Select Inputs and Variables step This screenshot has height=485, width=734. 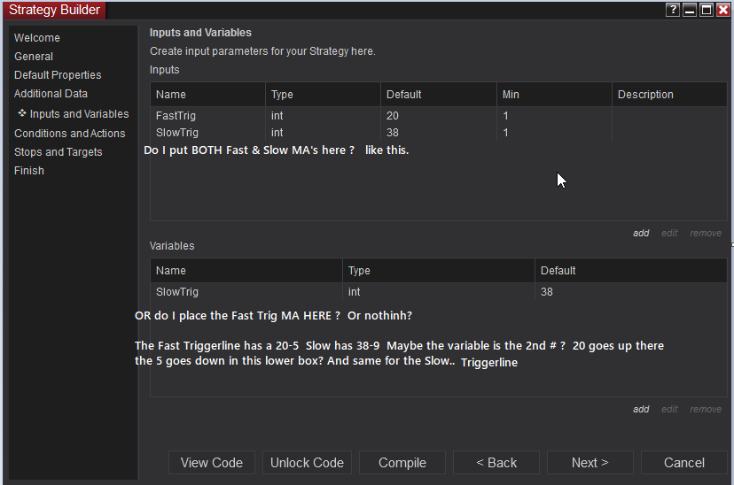coord(79,114)
